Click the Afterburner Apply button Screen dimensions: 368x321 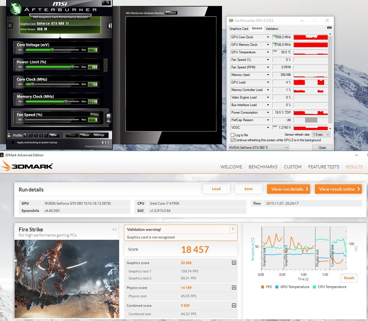(x=72, y=135)
